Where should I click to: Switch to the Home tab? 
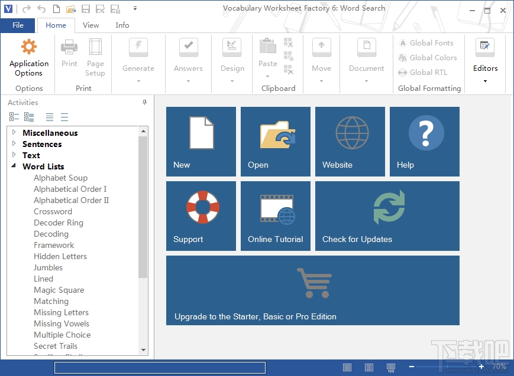pos(56,25)
